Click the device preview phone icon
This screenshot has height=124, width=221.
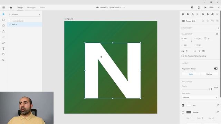(199, 8)
